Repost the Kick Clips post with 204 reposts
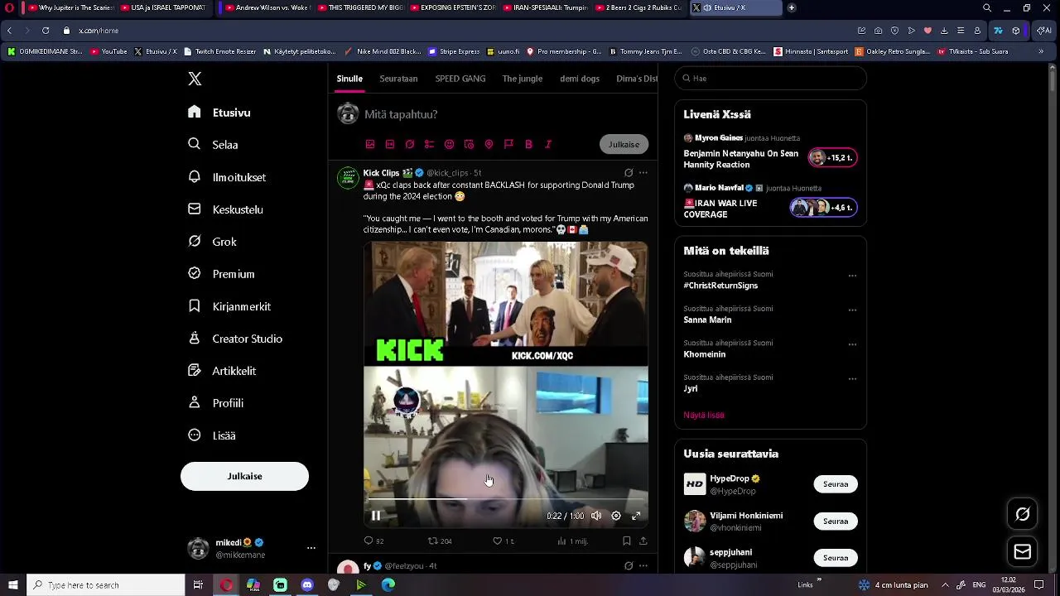 coord(439,541)
